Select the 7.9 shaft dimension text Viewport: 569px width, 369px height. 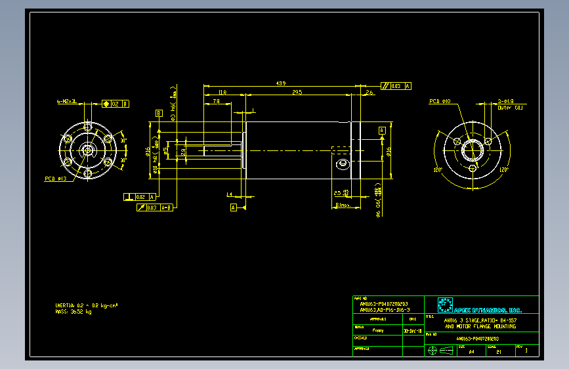[217, 101]
